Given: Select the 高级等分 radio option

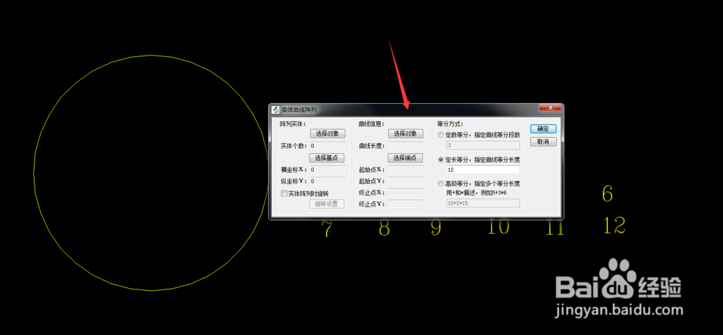Looking at the screenshot, I should [x=441, y=183].
